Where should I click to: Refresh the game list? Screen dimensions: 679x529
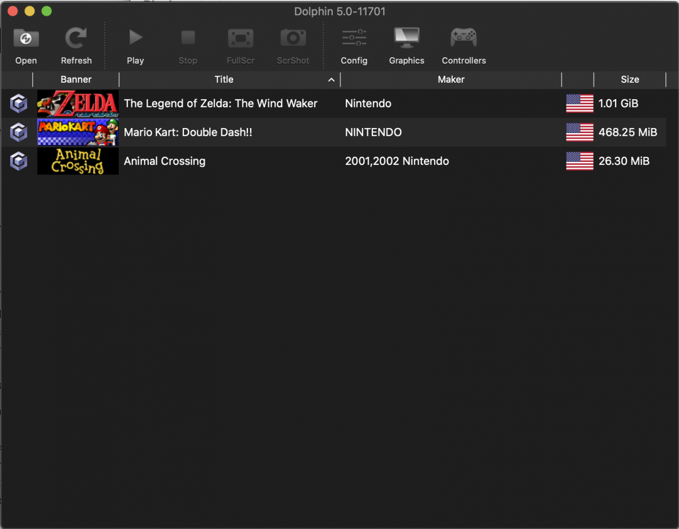click(x=76, y=39)
